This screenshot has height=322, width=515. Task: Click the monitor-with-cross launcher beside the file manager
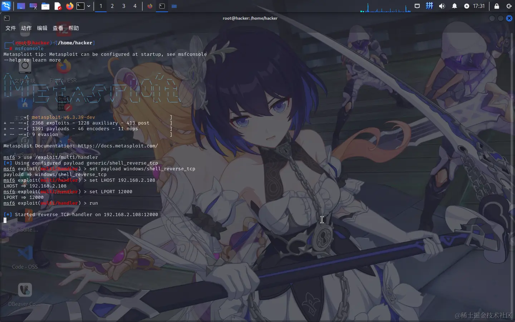tap(33, 6)
